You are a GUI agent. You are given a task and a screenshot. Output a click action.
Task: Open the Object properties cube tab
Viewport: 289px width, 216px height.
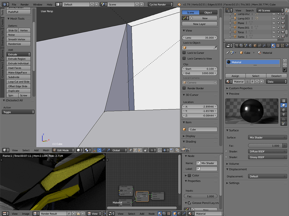pyautogui.click(x=255, y=45)
